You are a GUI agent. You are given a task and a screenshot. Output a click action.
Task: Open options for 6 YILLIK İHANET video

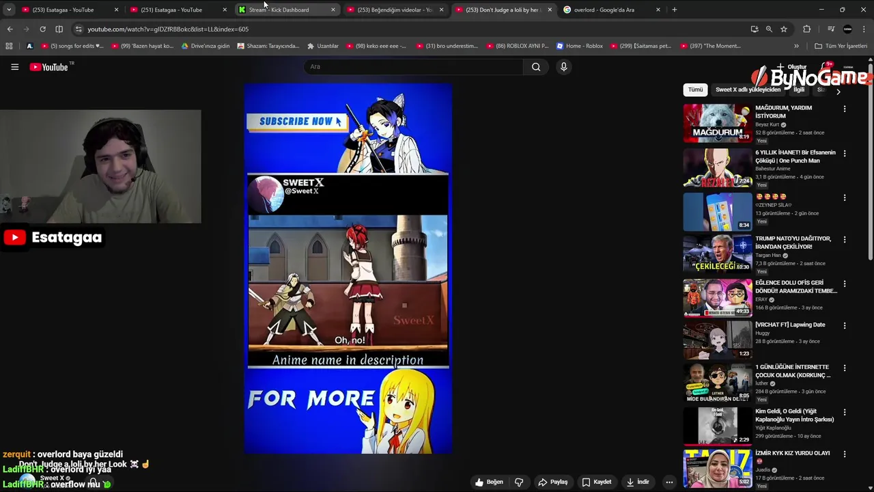844,153
